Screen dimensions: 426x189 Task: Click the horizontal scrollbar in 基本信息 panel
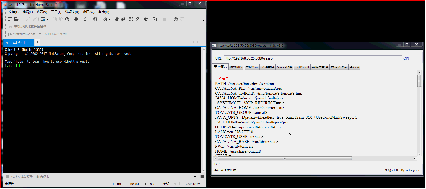pos(285,158)
